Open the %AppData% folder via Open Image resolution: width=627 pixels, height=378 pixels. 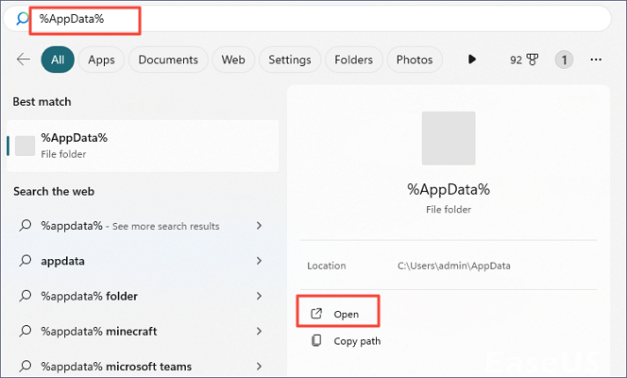[346, 313]
